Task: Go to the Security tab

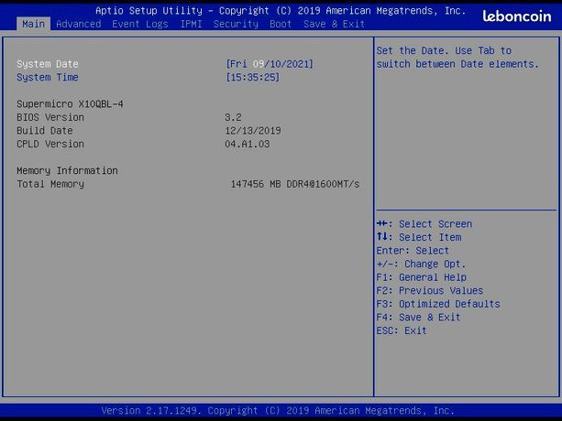Action: coord(236,24)
